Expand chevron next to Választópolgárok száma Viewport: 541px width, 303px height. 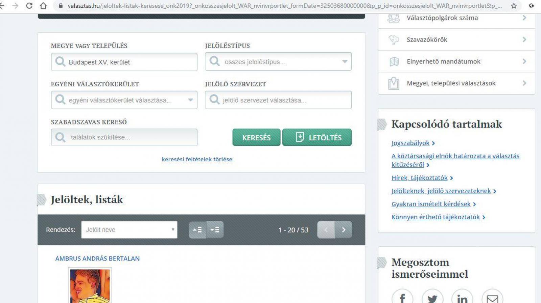point(524,18)
